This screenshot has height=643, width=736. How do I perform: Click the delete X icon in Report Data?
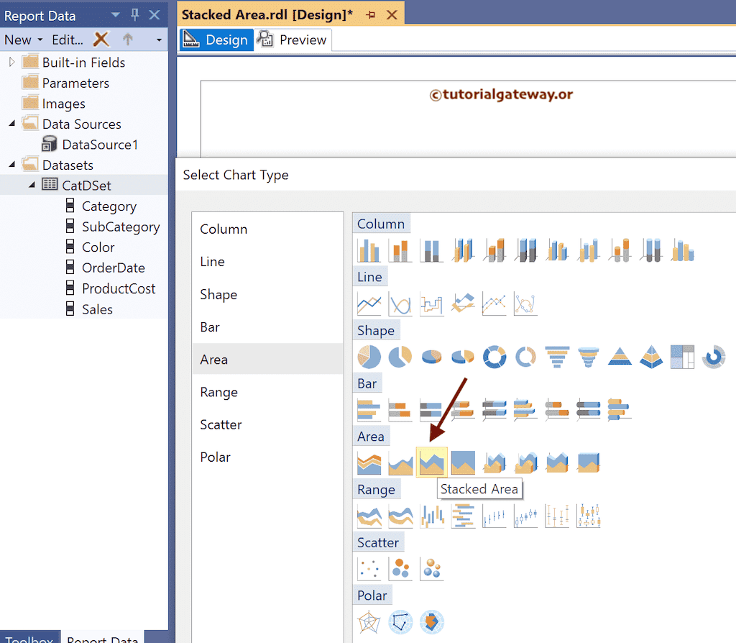point(101,40)
